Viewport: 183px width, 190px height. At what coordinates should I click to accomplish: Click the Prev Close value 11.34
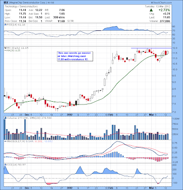[22, 21]
